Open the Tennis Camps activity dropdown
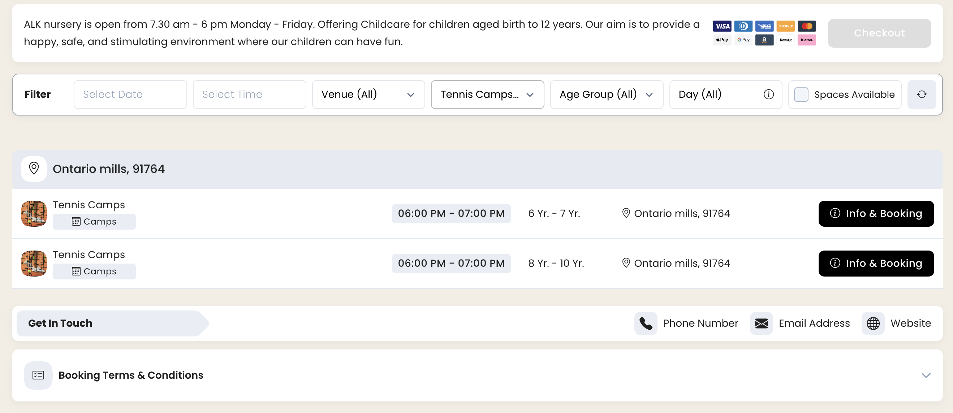Image resolution: width=953 pixels, height=413 pixels. click(x=487, y=94)
